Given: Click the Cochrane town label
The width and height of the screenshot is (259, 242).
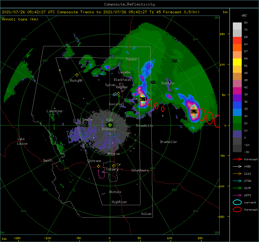Looking at the screenshot, I should tap(94, 161).
